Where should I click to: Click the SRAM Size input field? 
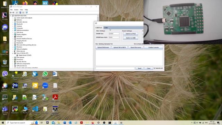point(114,34)
